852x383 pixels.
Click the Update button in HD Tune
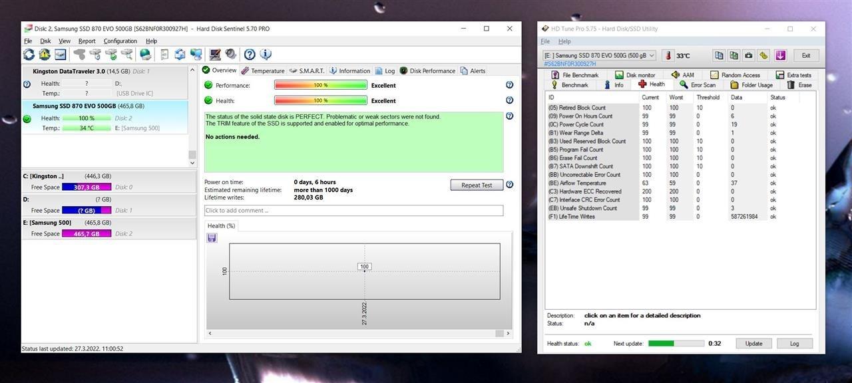(x=753, y=344)
